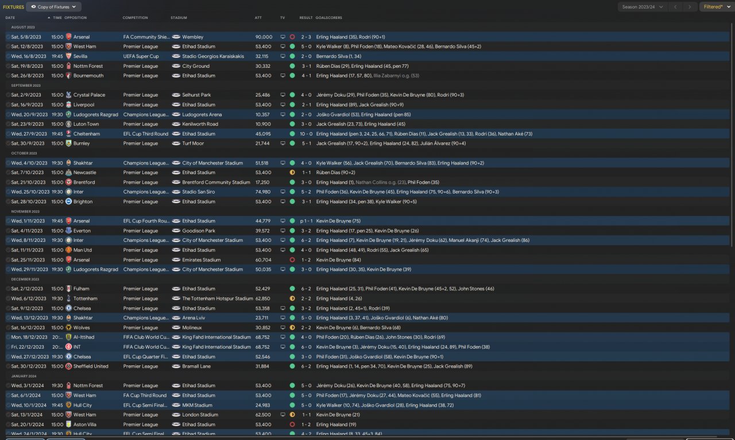735x440 pixels.
Task: Click the stadium icon beside Stadio Georgios Karaiskakis
Action: [x=176, y=56]
